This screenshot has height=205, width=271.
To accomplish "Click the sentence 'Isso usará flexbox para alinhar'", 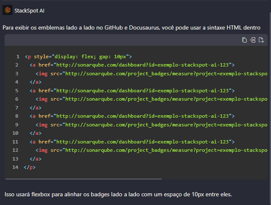I will coord(118,195).
